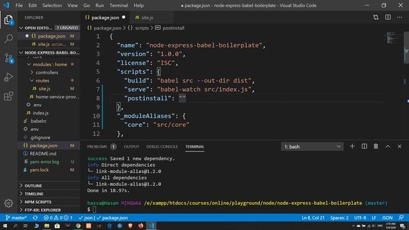
Task: Open feedback icon in status bar
Action: click(401, 218)
